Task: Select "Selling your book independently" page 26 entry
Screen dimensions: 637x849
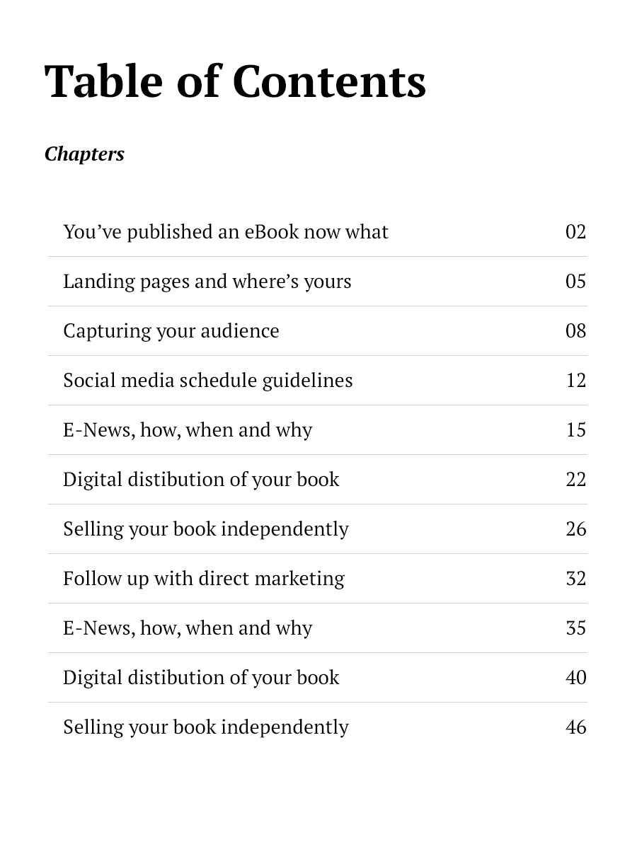Action: [x=206, y=529]
